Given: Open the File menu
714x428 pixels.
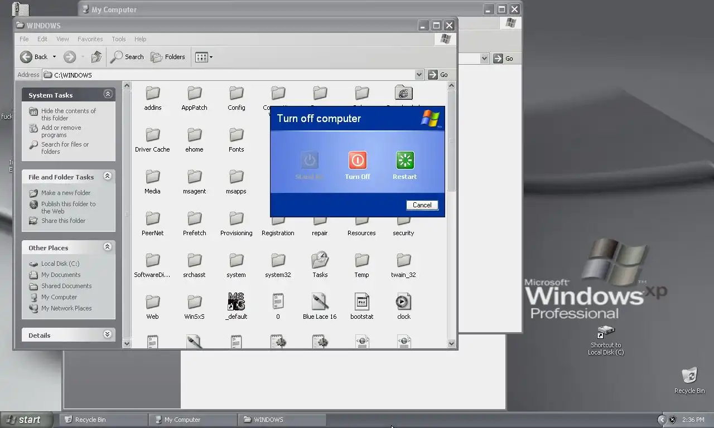Looking at the screenshot, I should coord(24,39).
